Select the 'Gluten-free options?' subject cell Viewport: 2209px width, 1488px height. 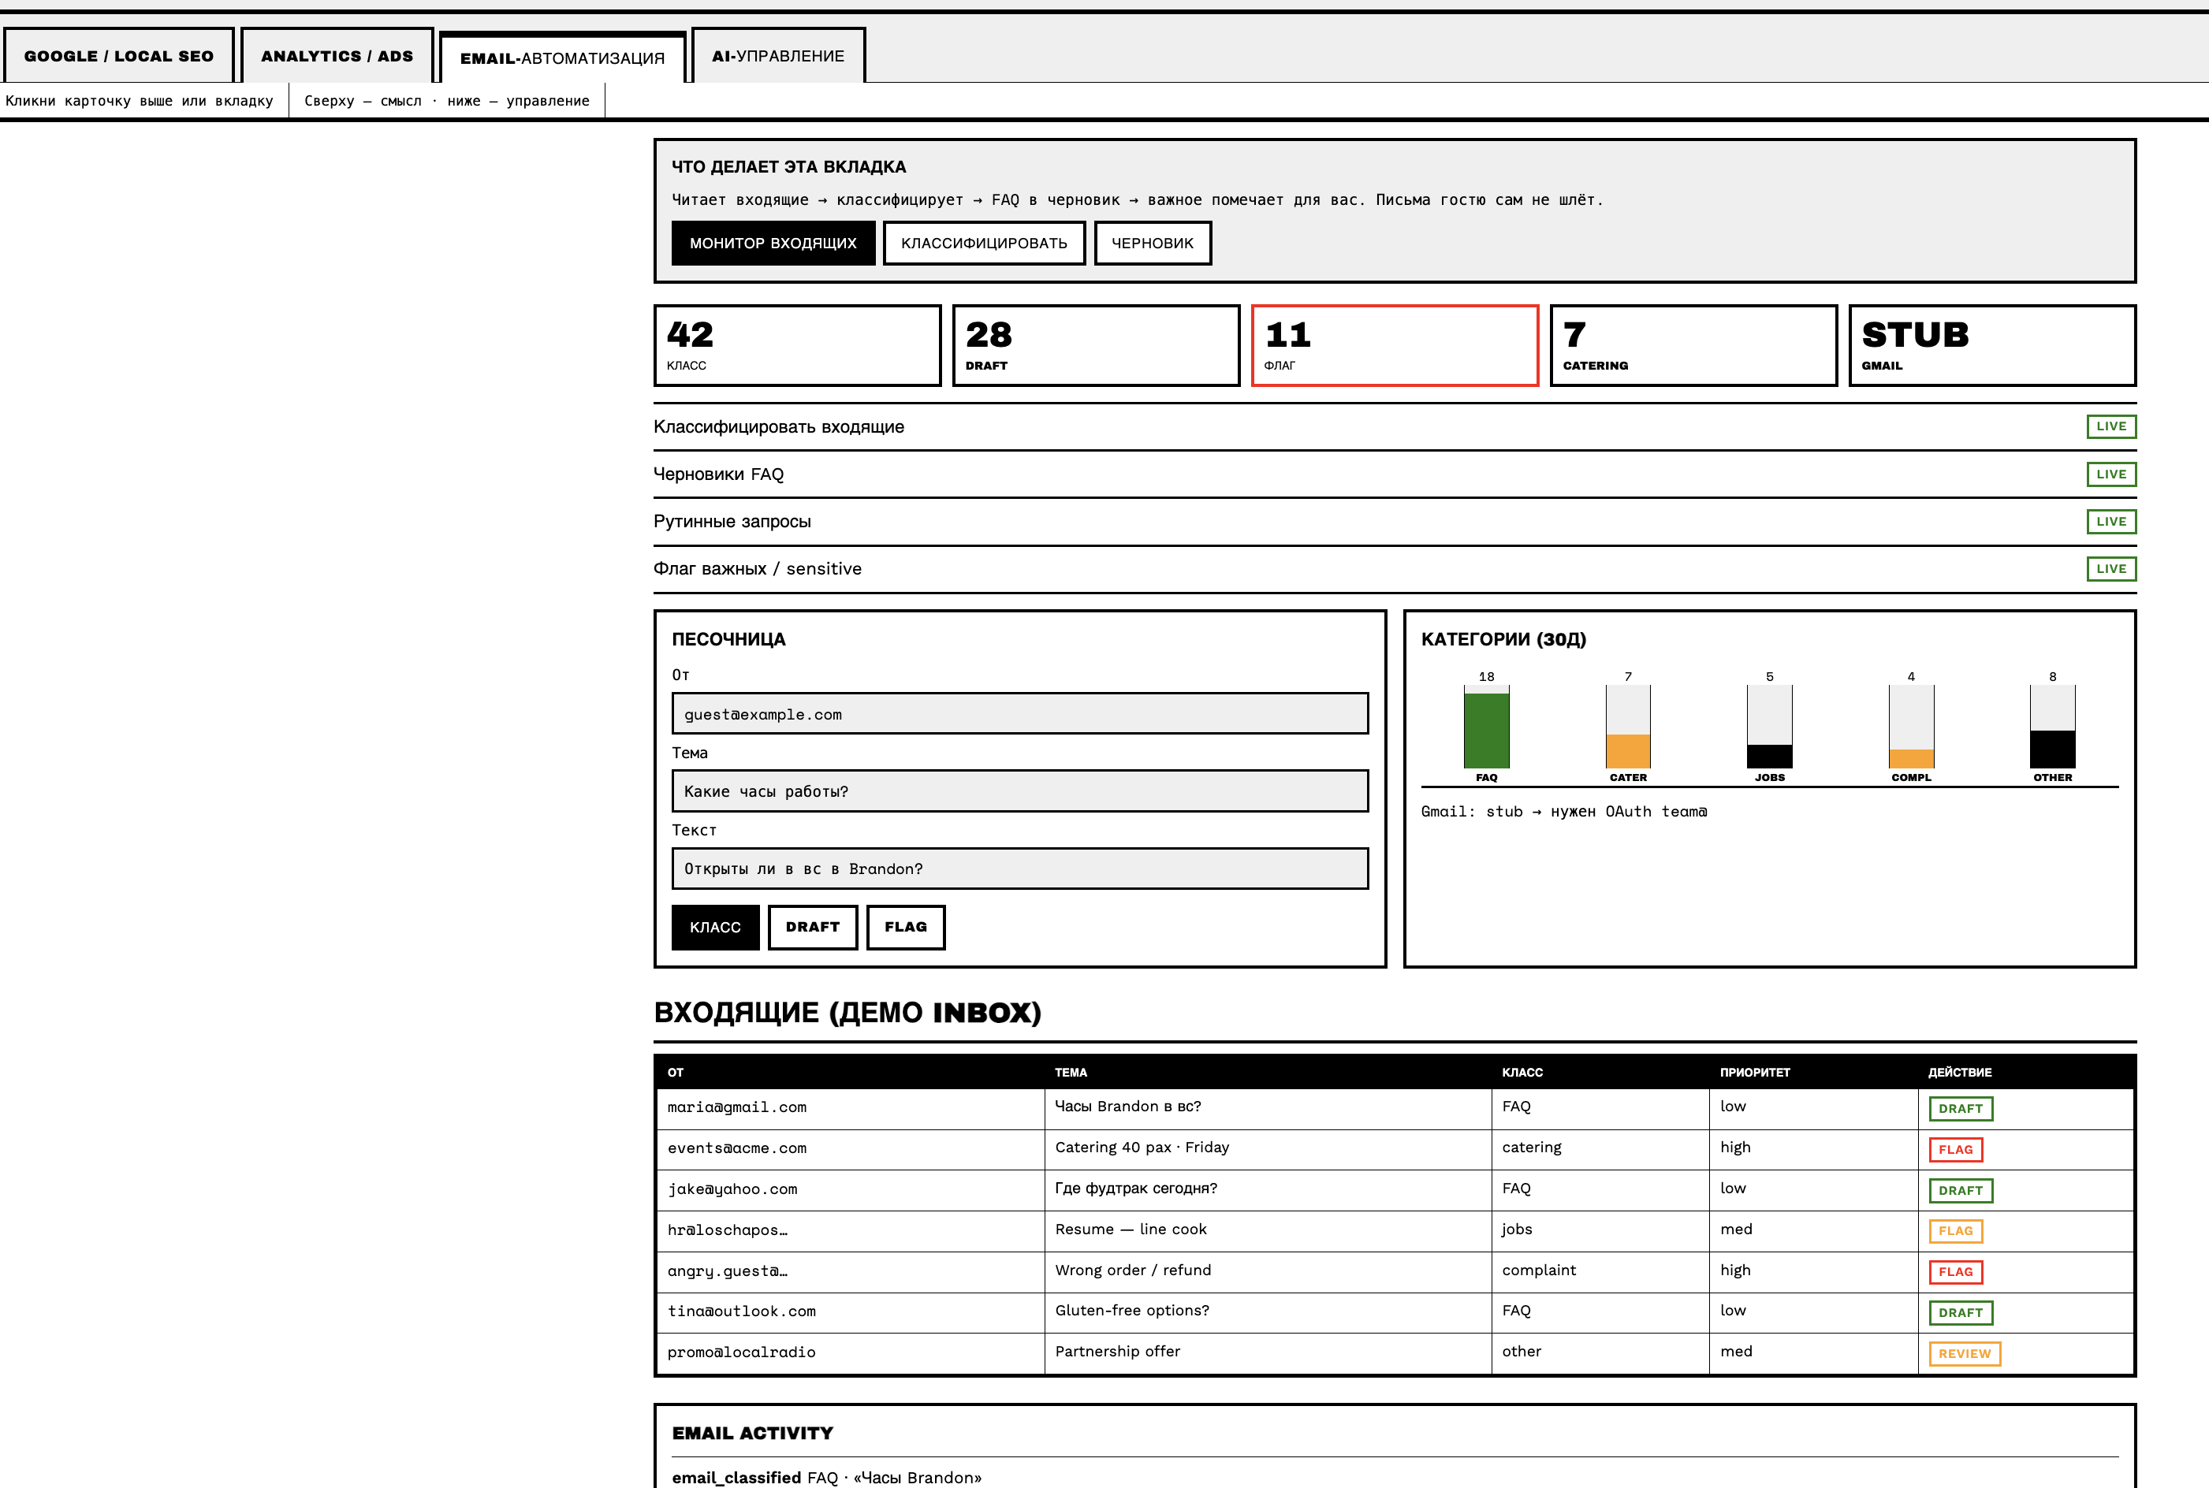pyautogui.click(x=1268, y=1311)
